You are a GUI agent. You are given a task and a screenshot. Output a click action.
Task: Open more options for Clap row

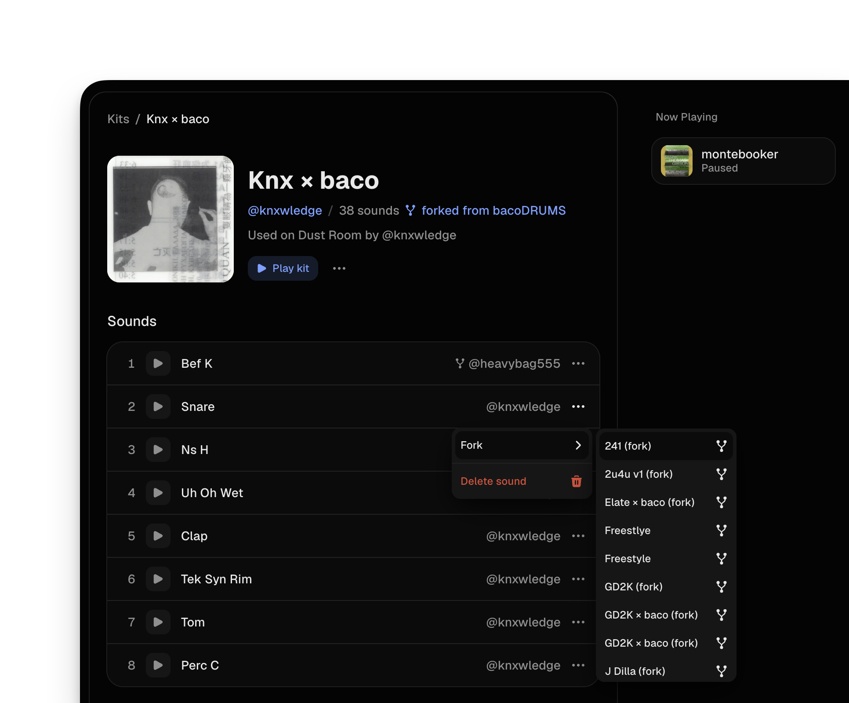(578, 536)
